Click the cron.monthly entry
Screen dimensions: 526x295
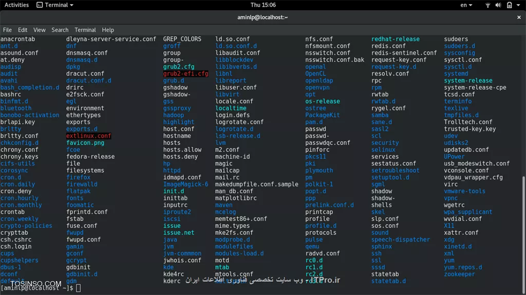coord(21,205)
